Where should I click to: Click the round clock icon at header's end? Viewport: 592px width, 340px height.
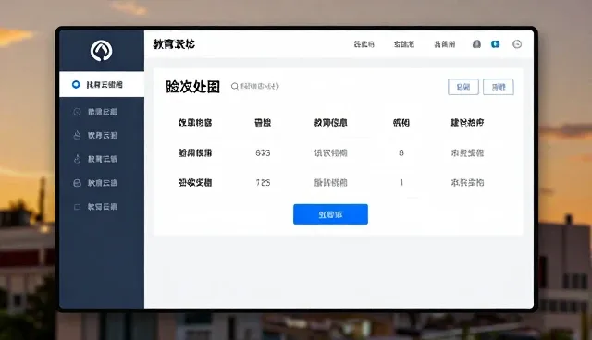(517, 44)
